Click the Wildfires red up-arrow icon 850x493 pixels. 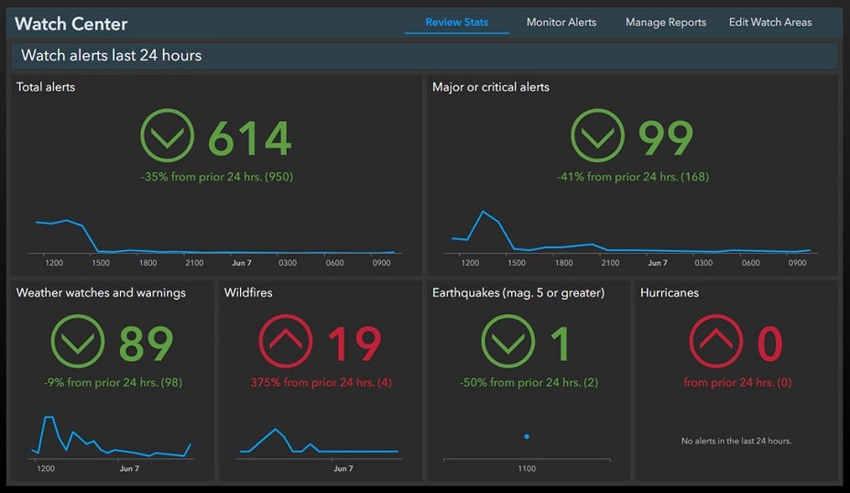[286, 342]
